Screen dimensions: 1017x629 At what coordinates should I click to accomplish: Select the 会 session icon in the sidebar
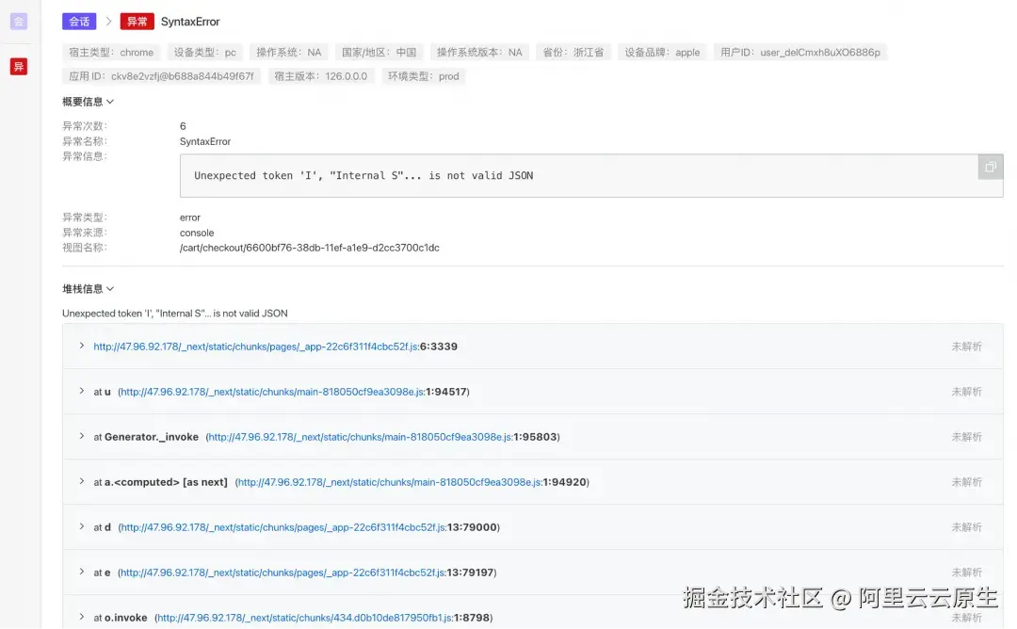[20, 21]
